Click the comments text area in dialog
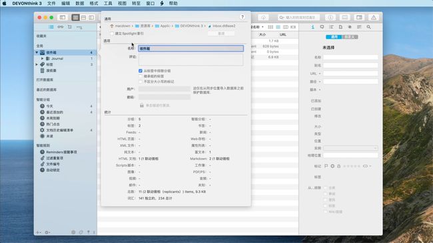Viewport: 433px width, 243px height. pyautogui.click(x=191, y=60)
